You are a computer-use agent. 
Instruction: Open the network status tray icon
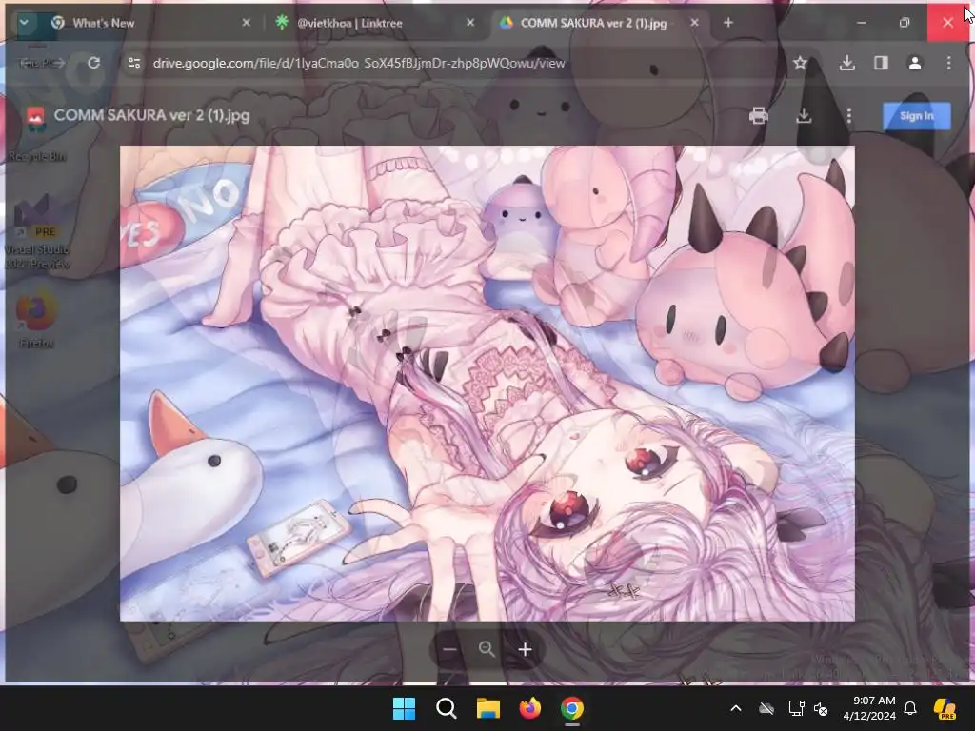(x=796, y=708)
